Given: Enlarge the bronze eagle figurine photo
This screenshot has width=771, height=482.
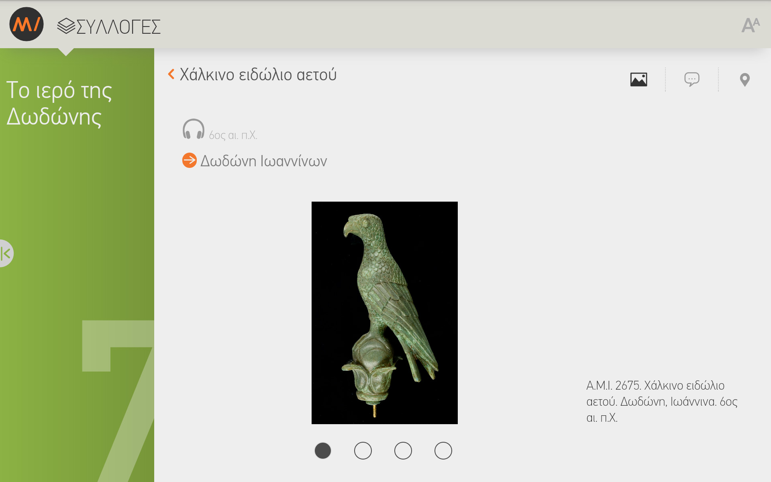Looking at the screenshot, I should (x=385, y=313).
